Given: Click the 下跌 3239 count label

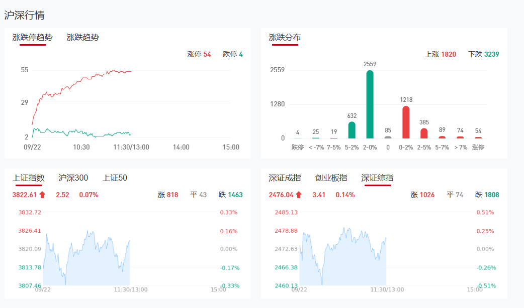Looking at the screenshot, I should click(483, 54).
